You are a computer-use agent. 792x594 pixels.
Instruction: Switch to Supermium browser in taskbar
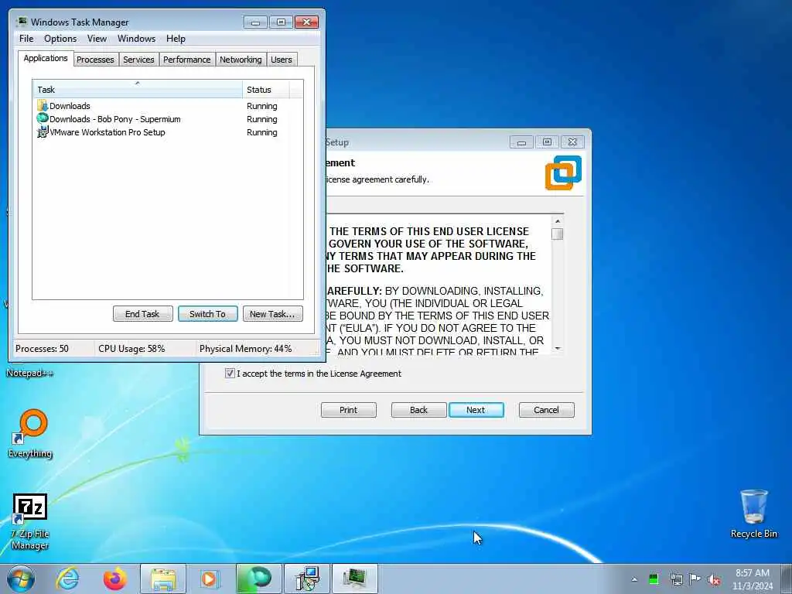(x=258, y=579)
